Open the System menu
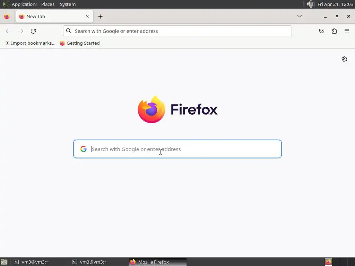This screenshot has height=266, width=355. [68, 4]
